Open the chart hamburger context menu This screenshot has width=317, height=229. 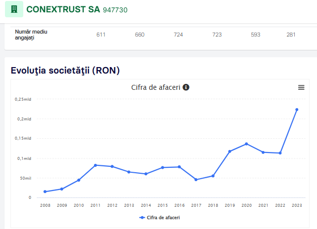[x=301, y=87]
